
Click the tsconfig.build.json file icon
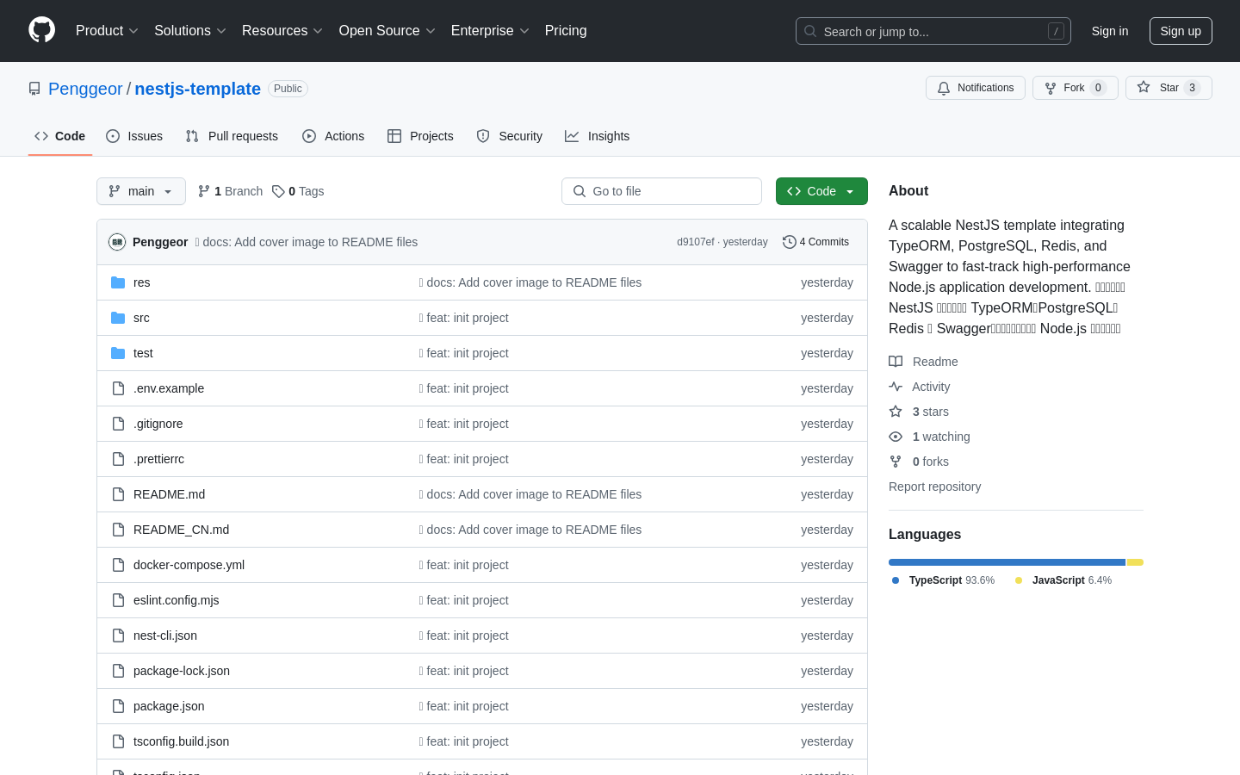(118, 741)
